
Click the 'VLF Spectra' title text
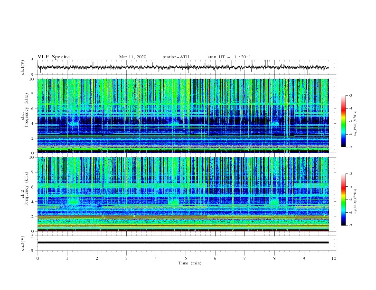click(x=54, y=57)
